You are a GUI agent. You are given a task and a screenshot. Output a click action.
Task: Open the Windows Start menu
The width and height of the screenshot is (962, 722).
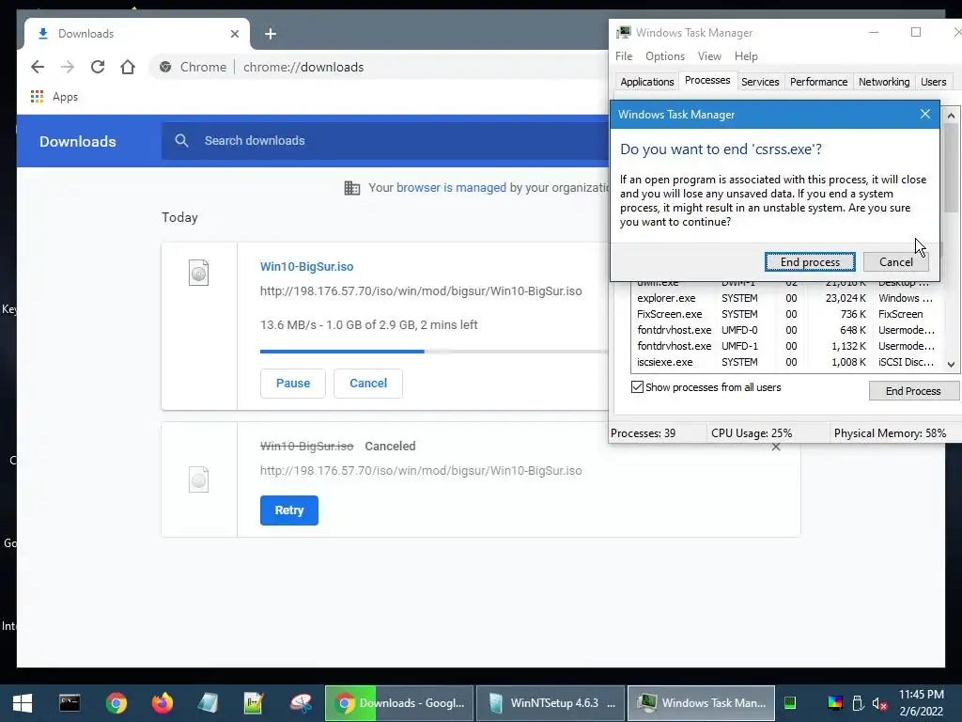pyautogui.click(x=23, y=703)
